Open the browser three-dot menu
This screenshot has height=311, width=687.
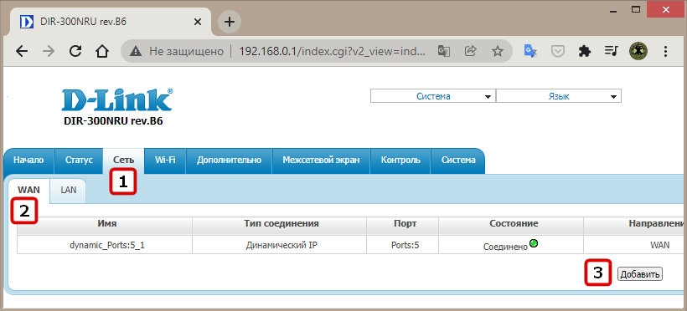coord(665,52)
